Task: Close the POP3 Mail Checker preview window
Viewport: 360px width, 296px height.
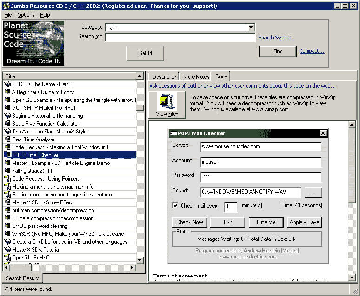Action: click(x=323, y=133)
